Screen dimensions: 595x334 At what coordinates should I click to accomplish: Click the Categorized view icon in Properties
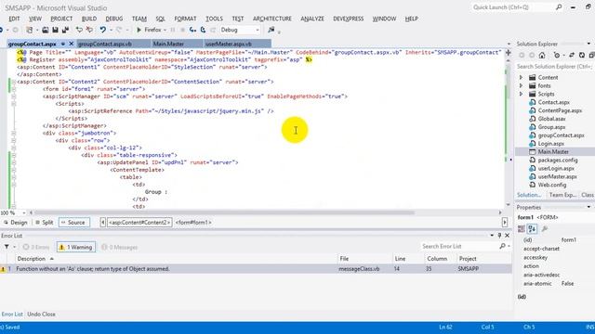pyautogui.click(x=522, y=229)
